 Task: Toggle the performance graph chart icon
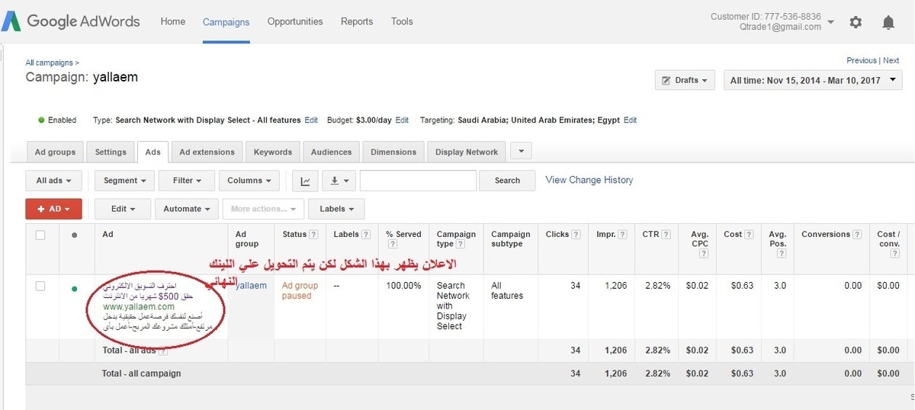305,181
